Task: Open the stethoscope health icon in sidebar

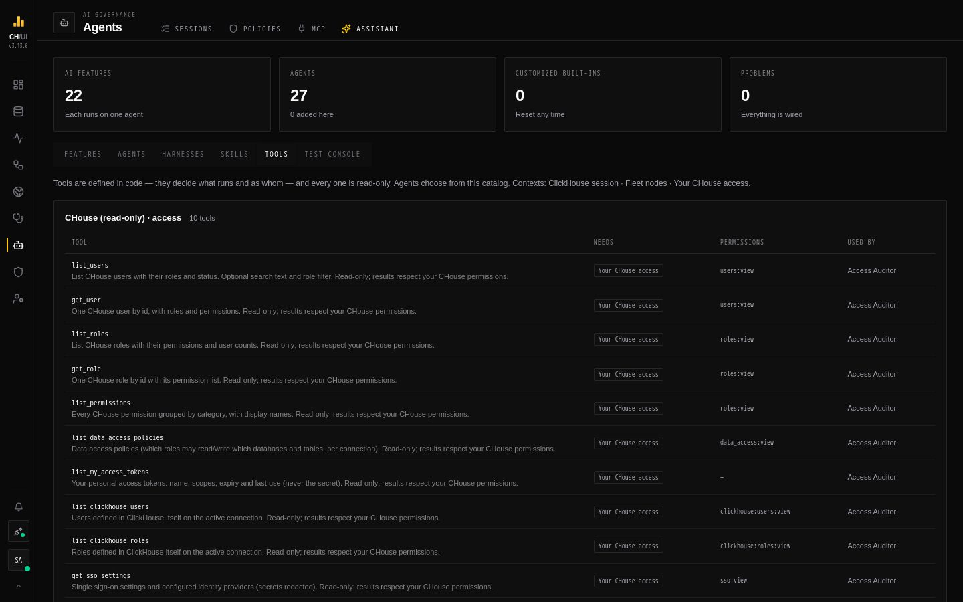Action: click(19, 219)
